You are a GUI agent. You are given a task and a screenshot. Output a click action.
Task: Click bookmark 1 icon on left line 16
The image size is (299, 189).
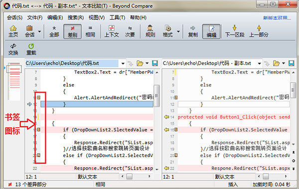pyautogui.click(x=39, y=130)
